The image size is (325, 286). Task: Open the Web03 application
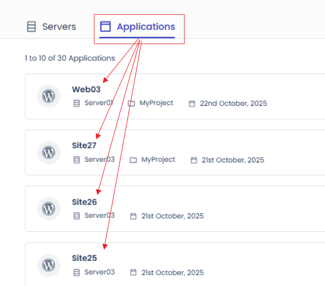pos(86,90)
